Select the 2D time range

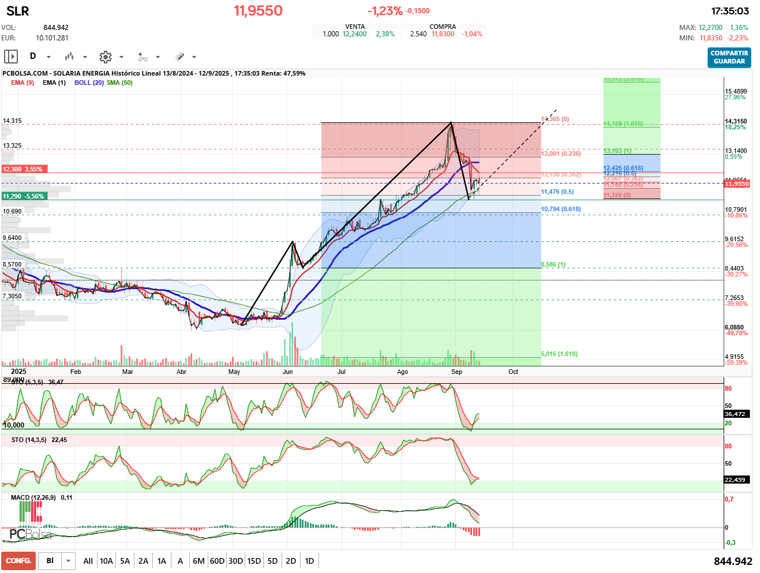[x=291, y=561]
